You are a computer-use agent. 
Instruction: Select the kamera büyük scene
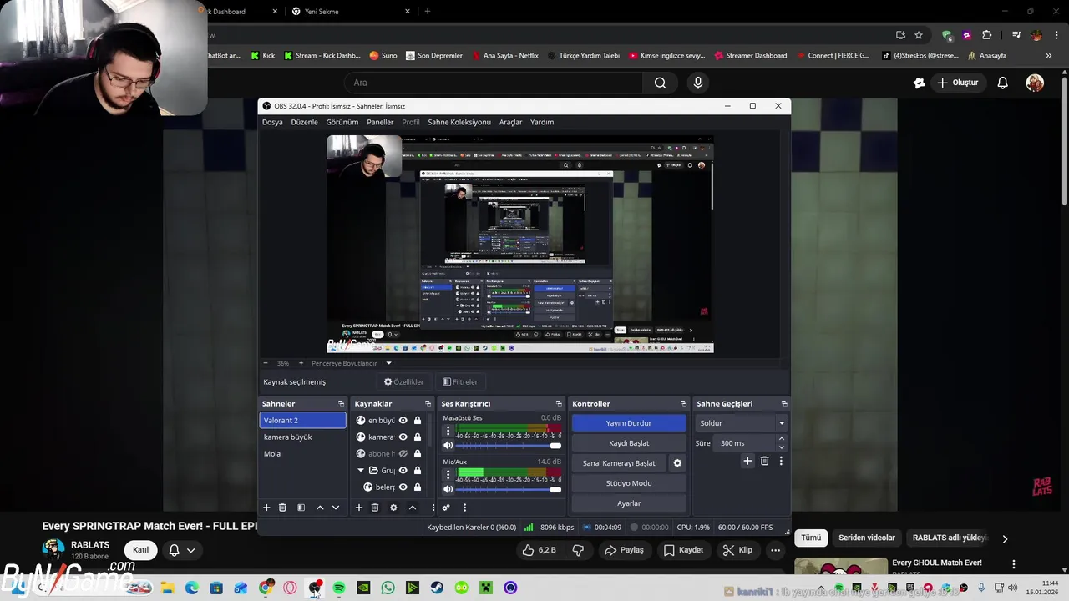point(302,437)
